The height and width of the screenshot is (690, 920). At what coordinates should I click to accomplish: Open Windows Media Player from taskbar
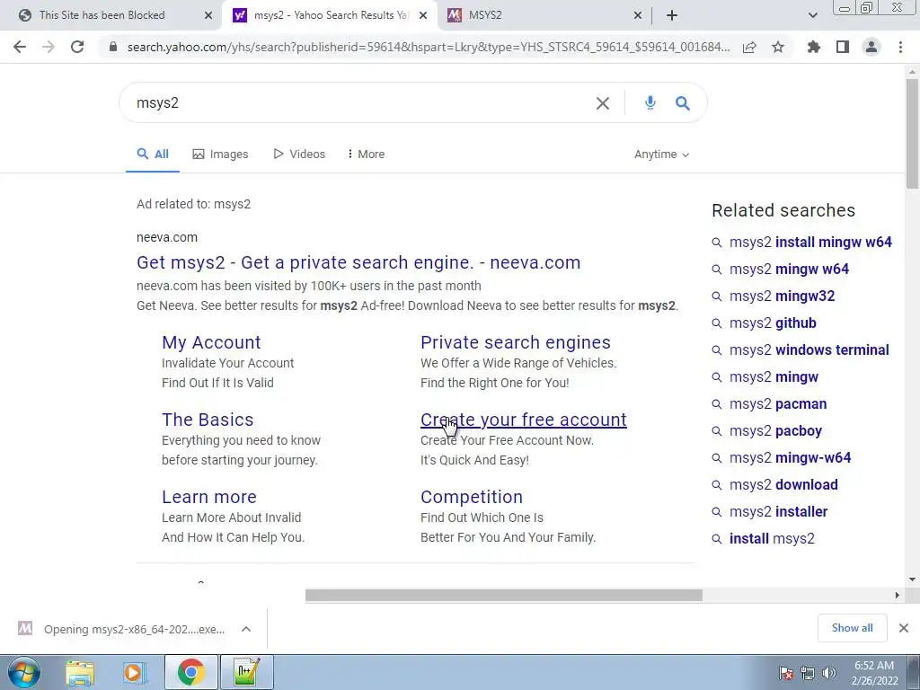click(134, 673)
